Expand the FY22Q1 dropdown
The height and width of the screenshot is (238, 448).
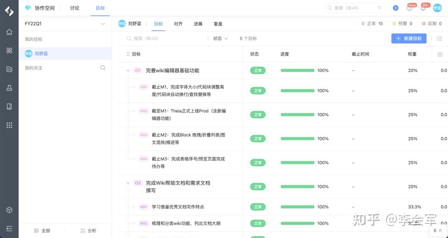[103, 23]
